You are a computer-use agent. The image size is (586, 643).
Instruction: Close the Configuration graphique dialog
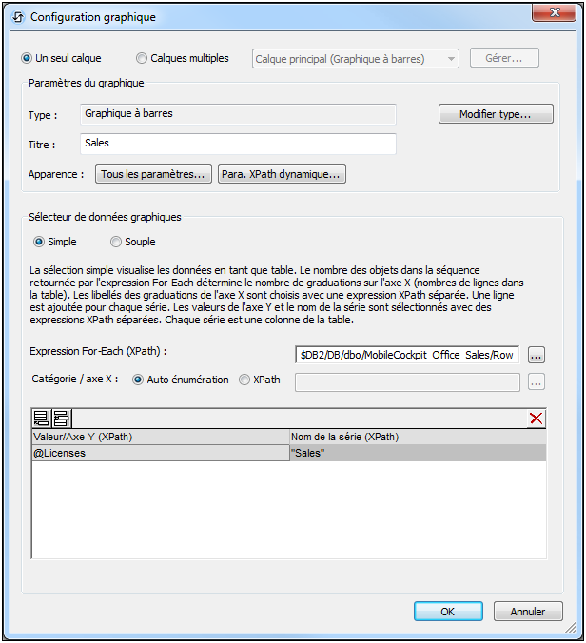click(x=554, y=12)
